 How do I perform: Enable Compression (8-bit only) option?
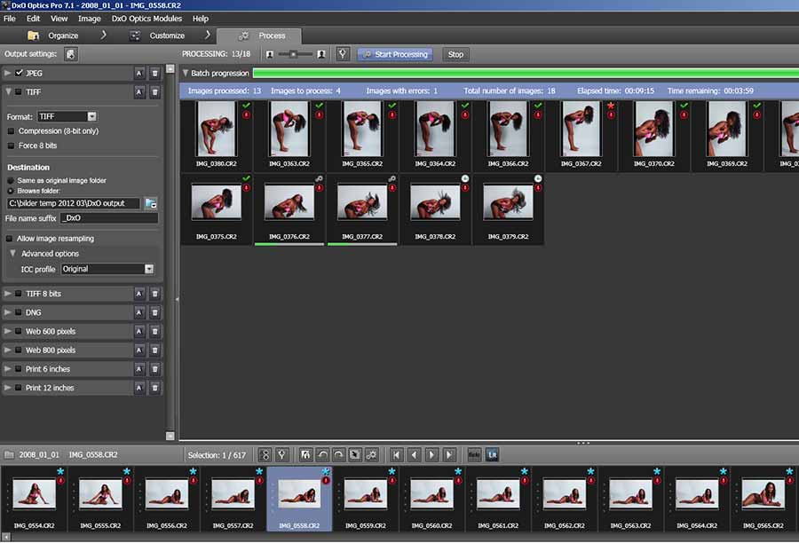11,131
